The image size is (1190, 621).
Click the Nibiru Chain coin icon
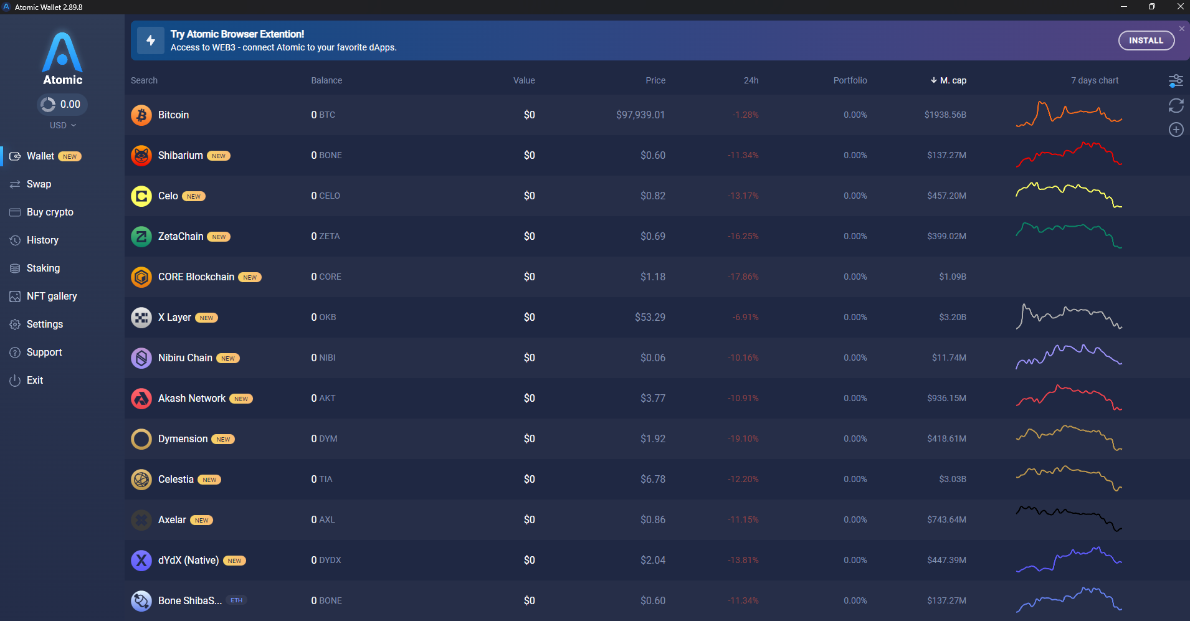click(x=141, y=358)
